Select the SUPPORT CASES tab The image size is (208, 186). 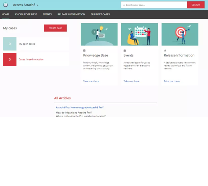100,14
